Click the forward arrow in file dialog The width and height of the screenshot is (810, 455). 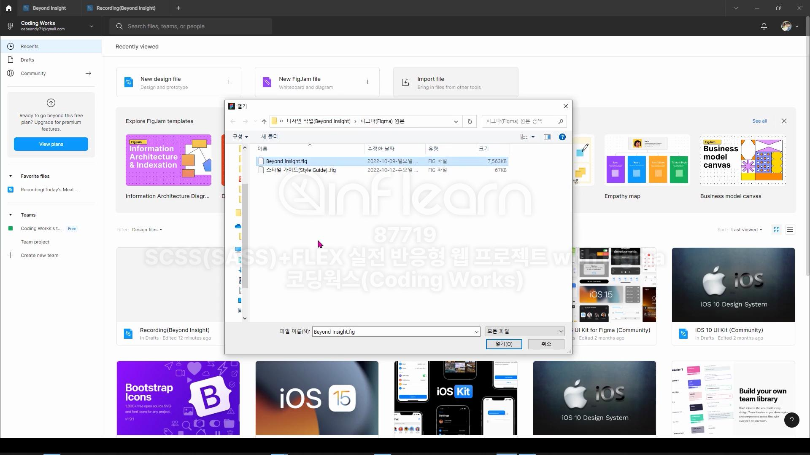point(245,121)
